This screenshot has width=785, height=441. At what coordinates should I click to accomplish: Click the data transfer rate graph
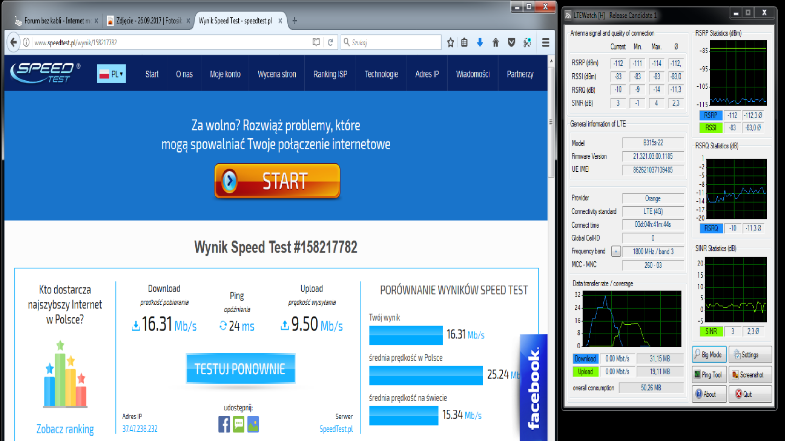631,319
